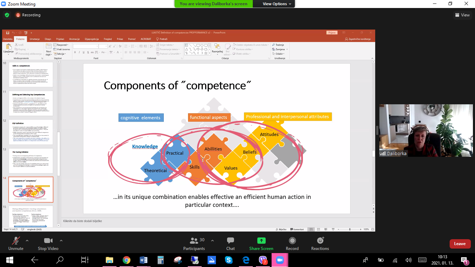Toggle the Recording indicator at top left
Screen dimensions: 475x267
[x=28, y=15]
